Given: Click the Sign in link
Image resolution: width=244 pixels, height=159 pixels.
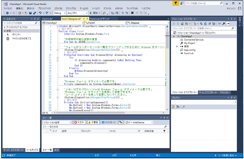Looking at the screenshot, I should click(231, 8).
